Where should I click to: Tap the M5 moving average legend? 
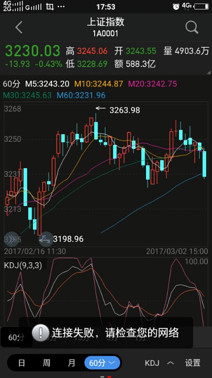(x=48, y=84)
